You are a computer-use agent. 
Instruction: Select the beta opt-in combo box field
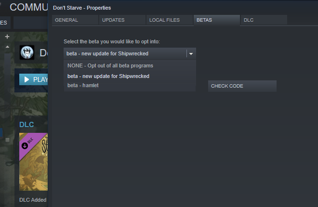click(x=125, y=53)
